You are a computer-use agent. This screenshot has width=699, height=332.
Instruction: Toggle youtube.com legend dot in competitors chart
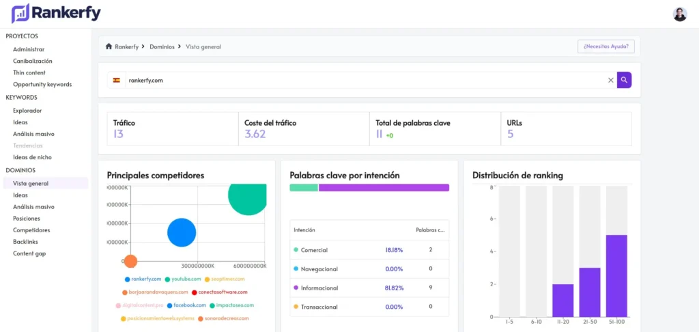point(168,279)
